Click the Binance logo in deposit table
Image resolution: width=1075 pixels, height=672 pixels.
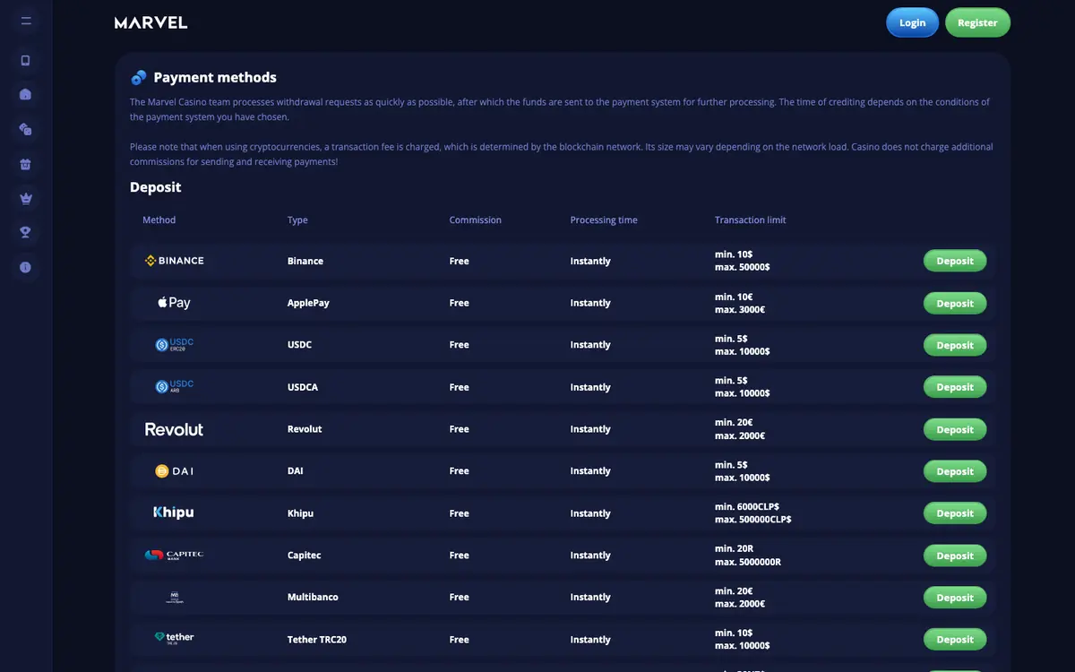coord(175,261)
